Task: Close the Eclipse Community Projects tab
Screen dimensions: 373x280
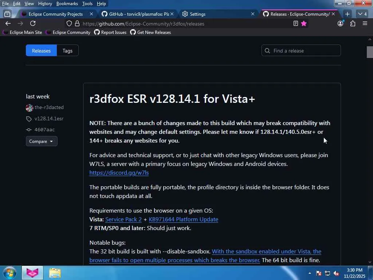Action: (x=91, y=14)
